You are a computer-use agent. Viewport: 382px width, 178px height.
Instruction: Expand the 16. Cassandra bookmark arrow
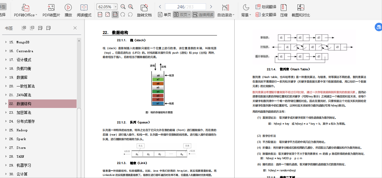click(6, 51)
